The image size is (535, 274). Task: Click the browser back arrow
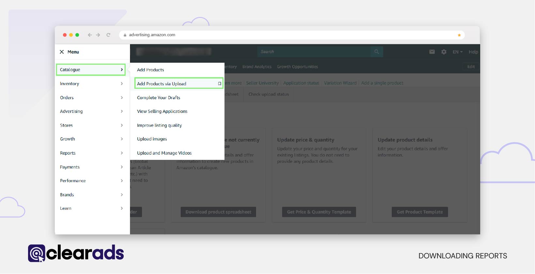pos(90,35)
